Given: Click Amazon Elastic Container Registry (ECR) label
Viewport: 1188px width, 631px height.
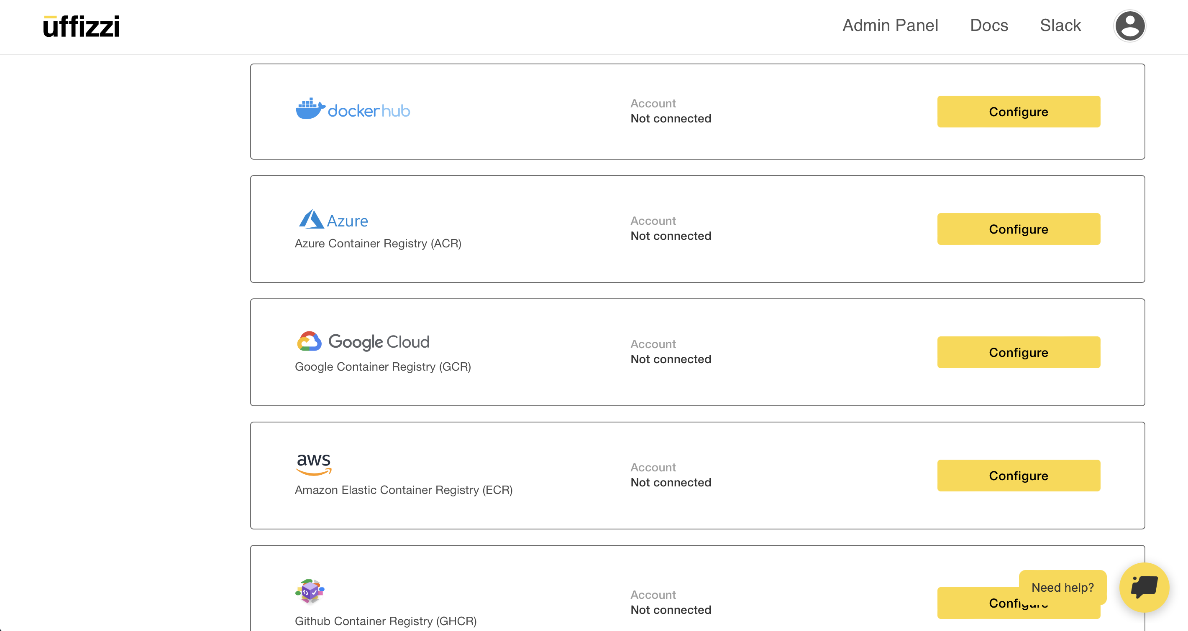Looking at the screenshot, I should (x=404, y=490).
